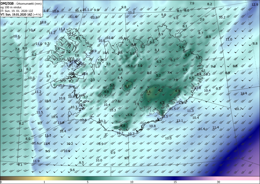Click the 5.0 value on the map
The height and width of the screenshot is (184, 260).
pyautogui.click(x=112, y=85)
